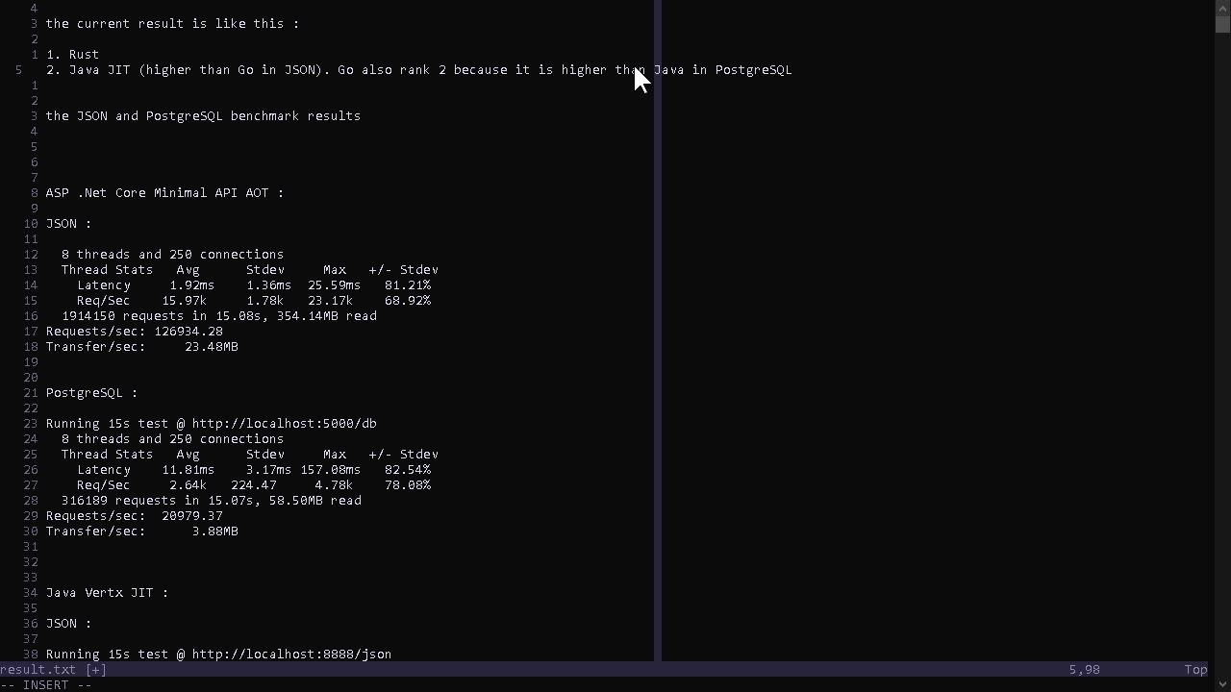Click the word "PostgreSQL" in the Java ranking line

coord(753,70)
